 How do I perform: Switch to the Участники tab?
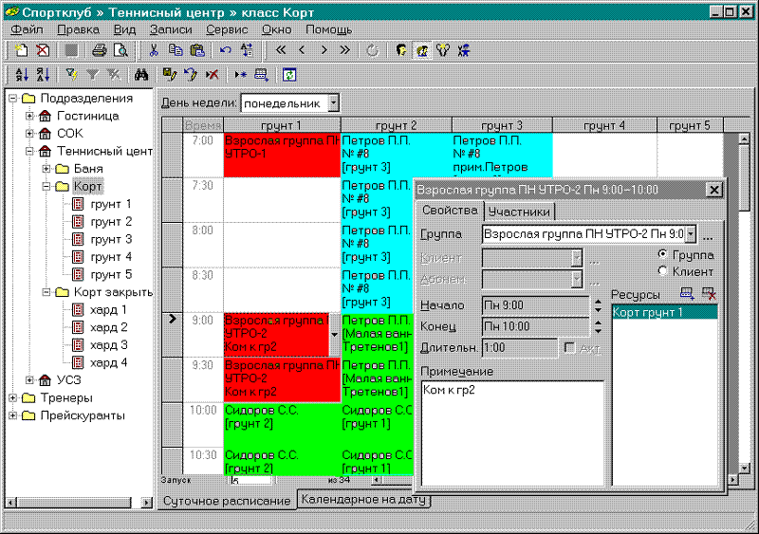519,212
